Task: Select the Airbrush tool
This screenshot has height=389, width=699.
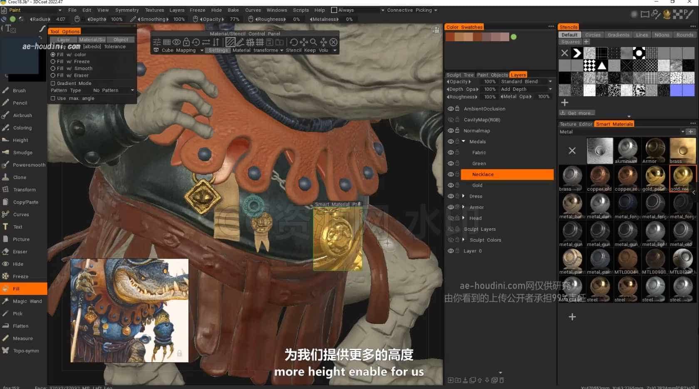Action: 22,115
